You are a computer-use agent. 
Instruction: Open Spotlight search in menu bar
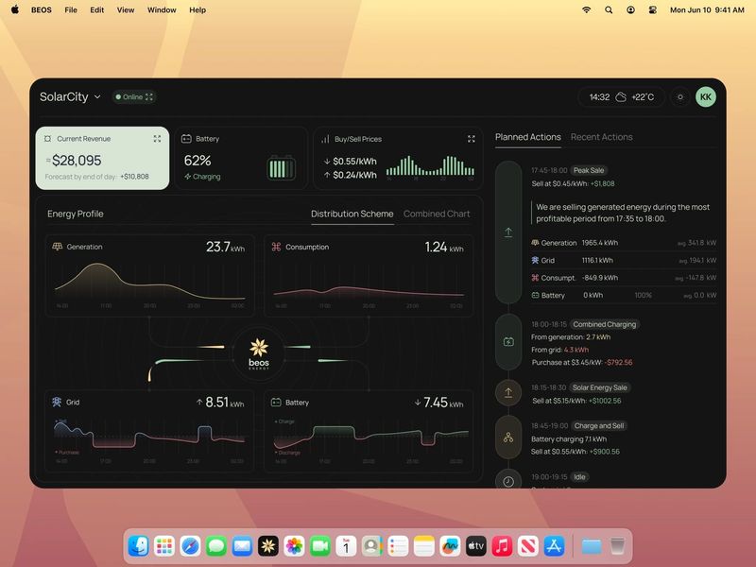click(x=609, y=9)
